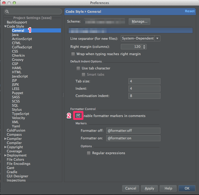
Task: Select Gherkin in the tree
Action: [x=18, y=55]
